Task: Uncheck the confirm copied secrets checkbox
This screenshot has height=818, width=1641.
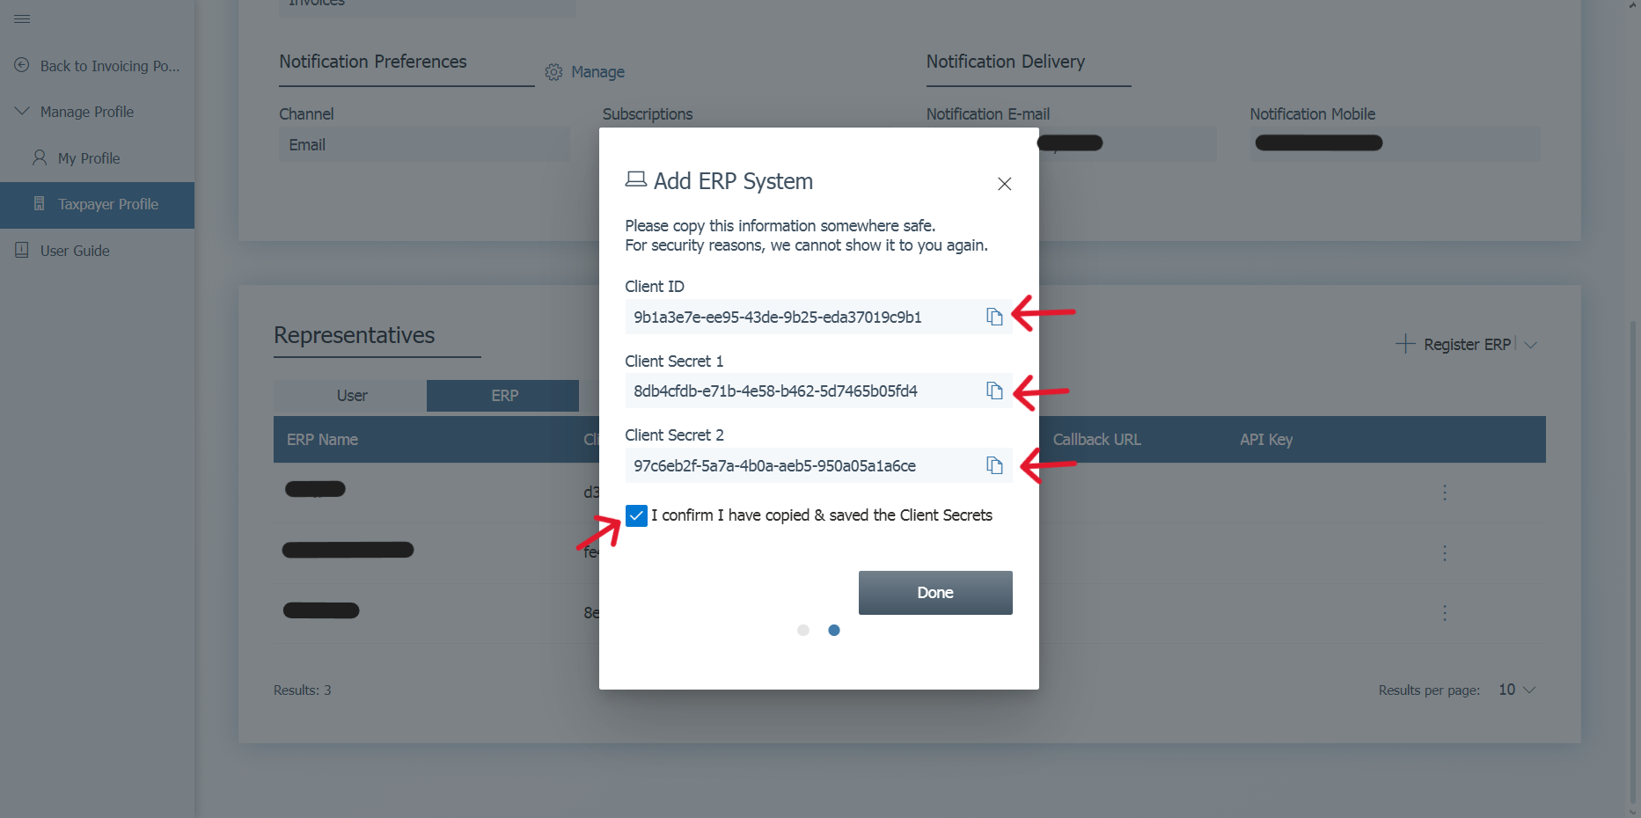Action: 636,515
